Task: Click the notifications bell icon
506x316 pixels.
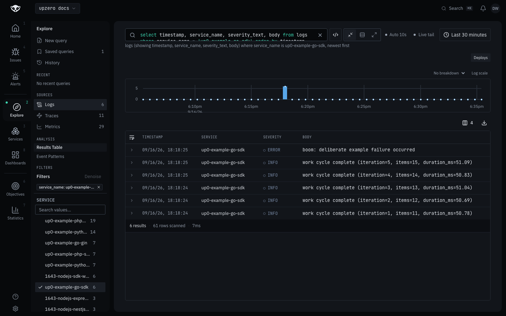Action: pos(483,8)
